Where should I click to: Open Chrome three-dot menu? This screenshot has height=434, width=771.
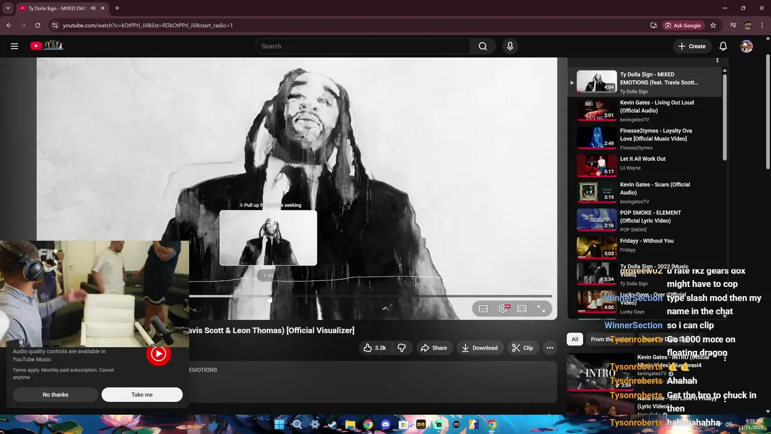click(x=763, y=25)
